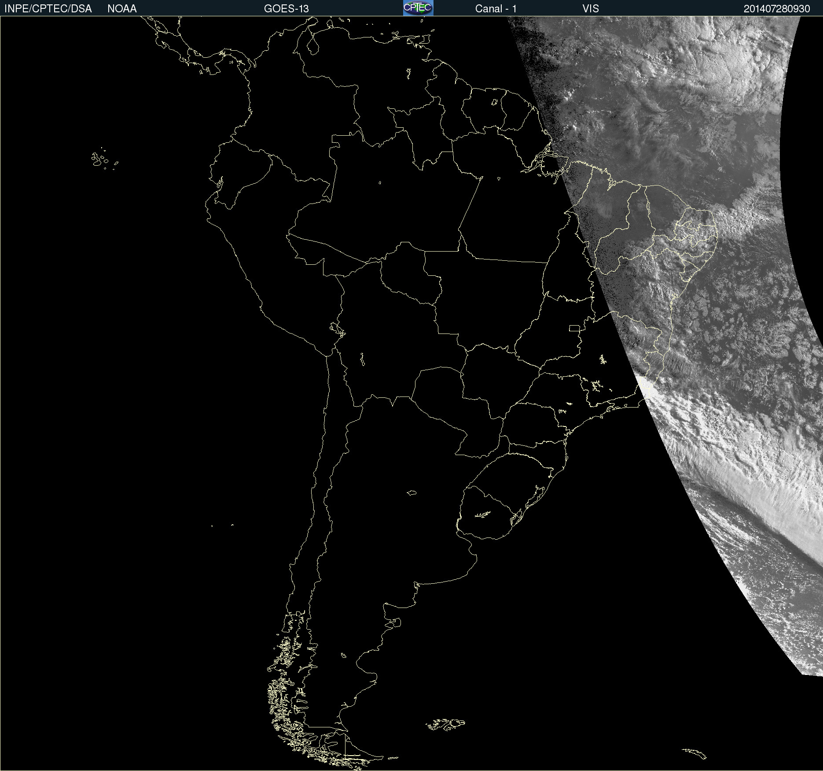
Task: Click the Brazilian Federal District rectangle
Action: tap(574, 328)
